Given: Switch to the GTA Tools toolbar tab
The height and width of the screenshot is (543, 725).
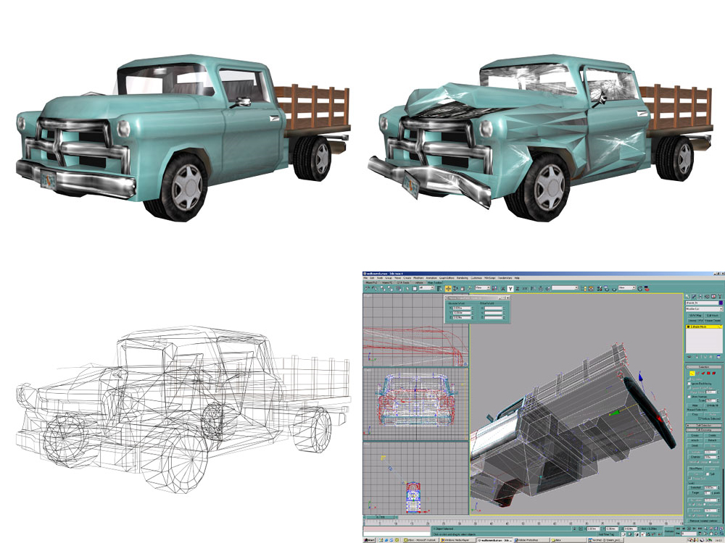Looking at the screenshot, I should click(403, 282).
